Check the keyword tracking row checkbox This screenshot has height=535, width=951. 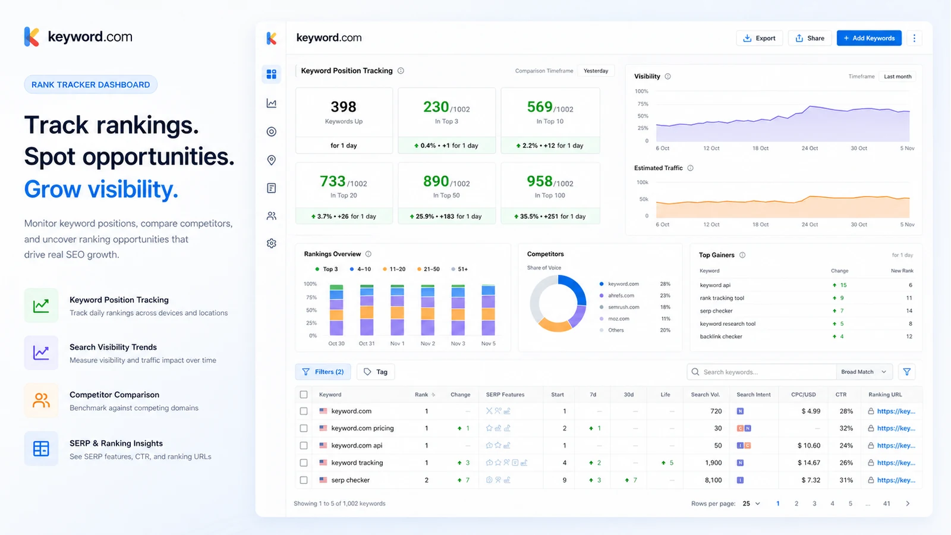304,462
